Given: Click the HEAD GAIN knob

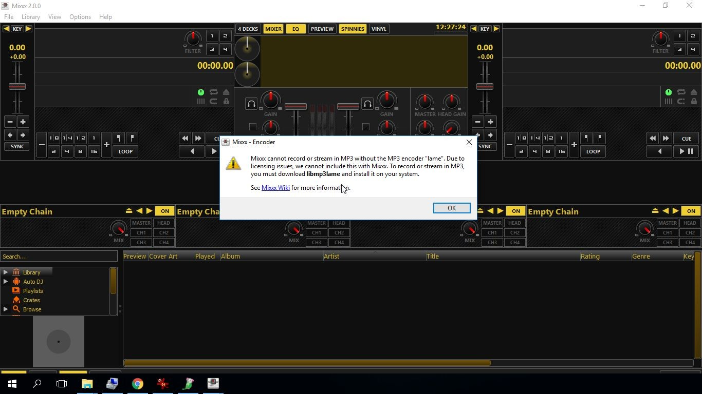Looking at the screenshot, I should (x=451, y=102).
